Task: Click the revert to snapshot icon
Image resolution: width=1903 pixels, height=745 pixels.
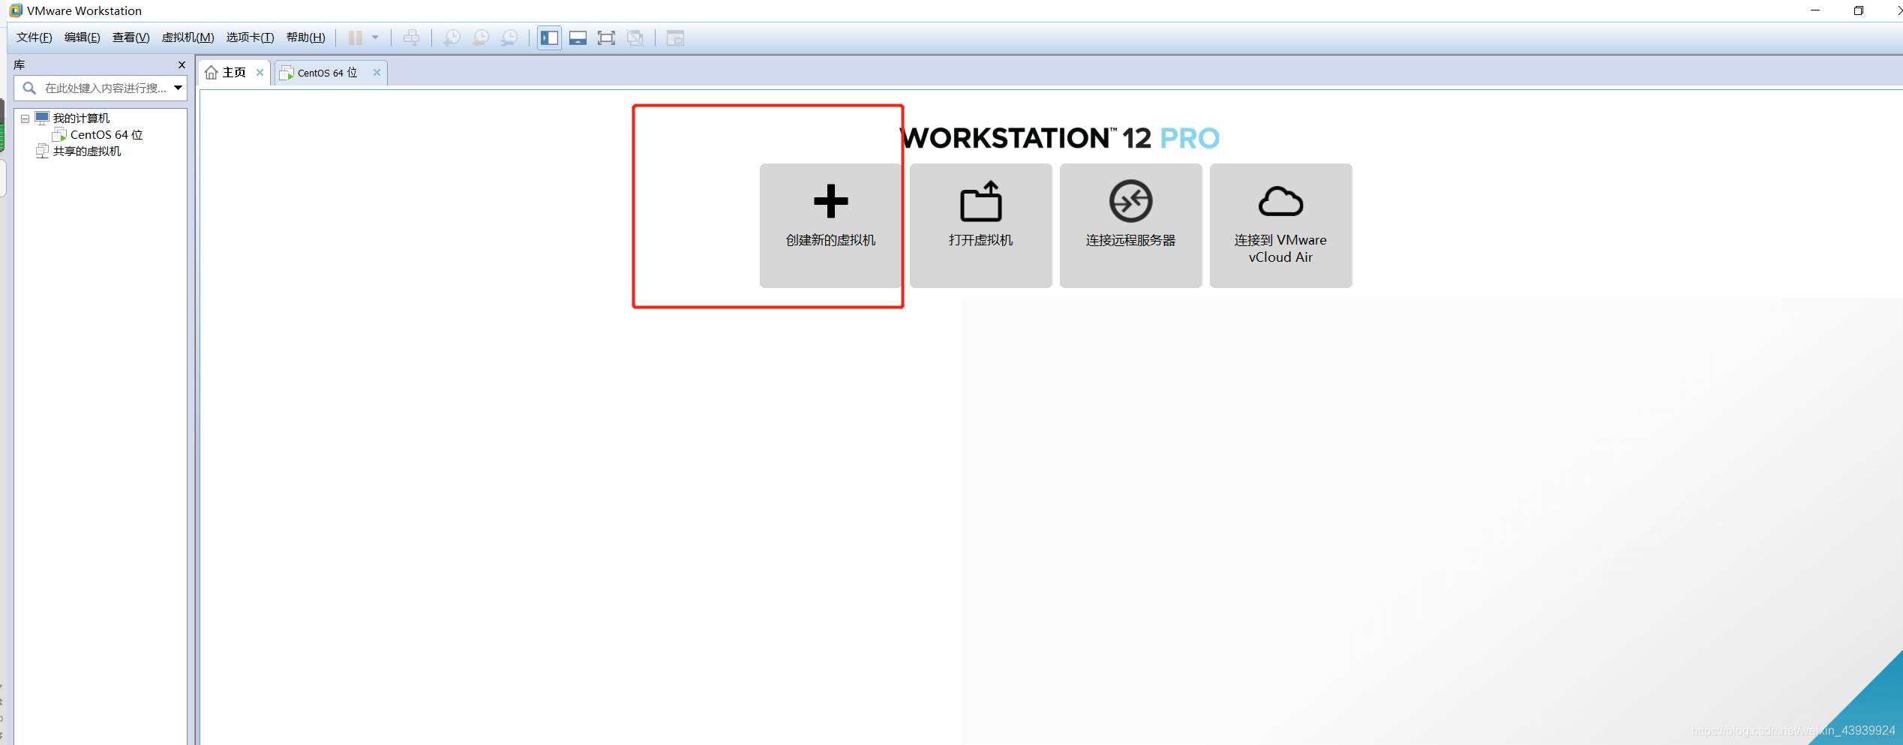Action: [x=481, y=38]
